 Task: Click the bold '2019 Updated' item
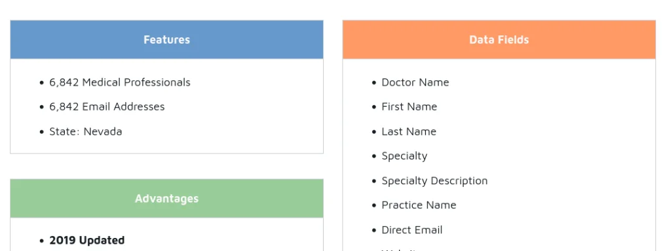87,241
